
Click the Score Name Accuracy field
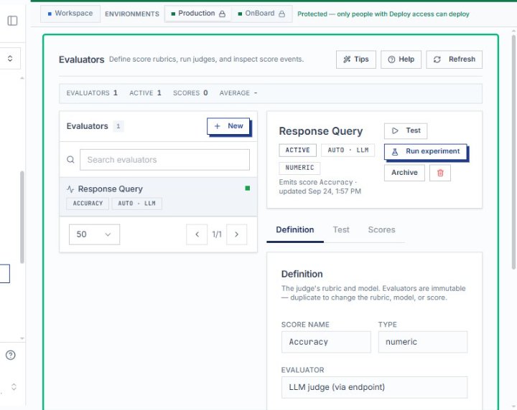point(326,342)
